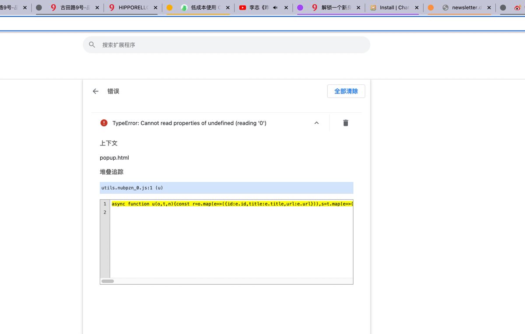Close the YouTube 李志 tab
This screenshot has width=525, height=334.
pyautogui.click(x=286, y=8)
